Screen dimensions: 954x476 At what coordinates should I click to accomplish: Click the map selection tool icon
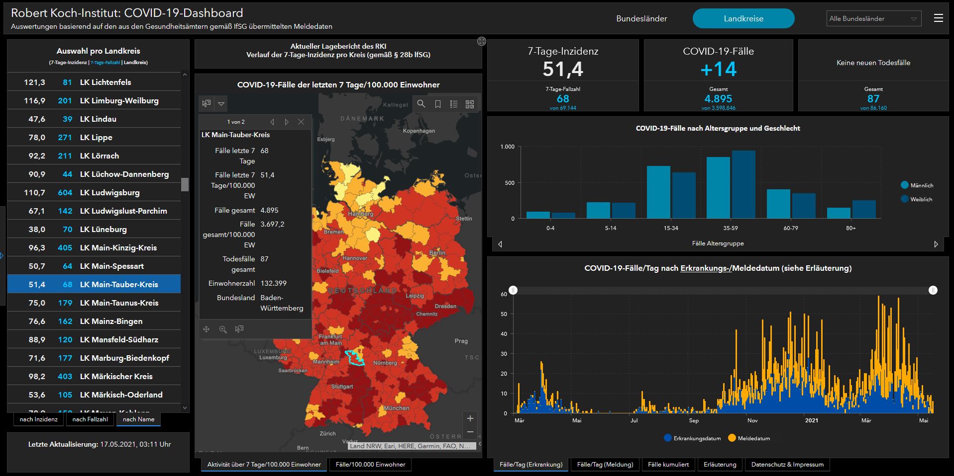pyautogui.click(x=207, y=104)
